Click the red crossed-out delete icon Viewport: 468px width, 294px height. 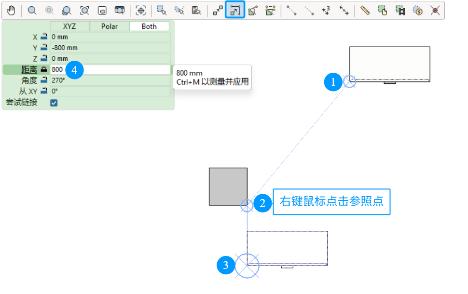435,11
